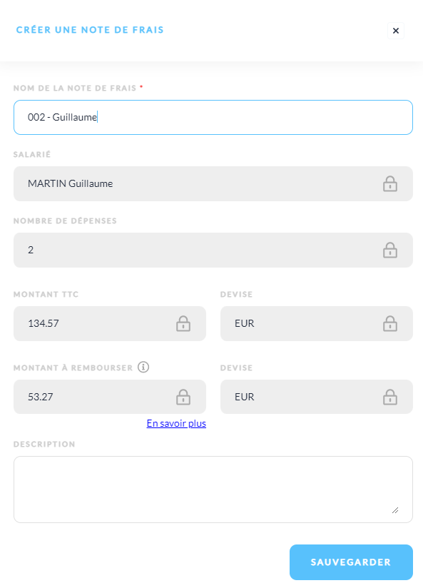Click lock icon in Devise field beside Montant à rembourser

pyautogui.click(x=390, y=397)
